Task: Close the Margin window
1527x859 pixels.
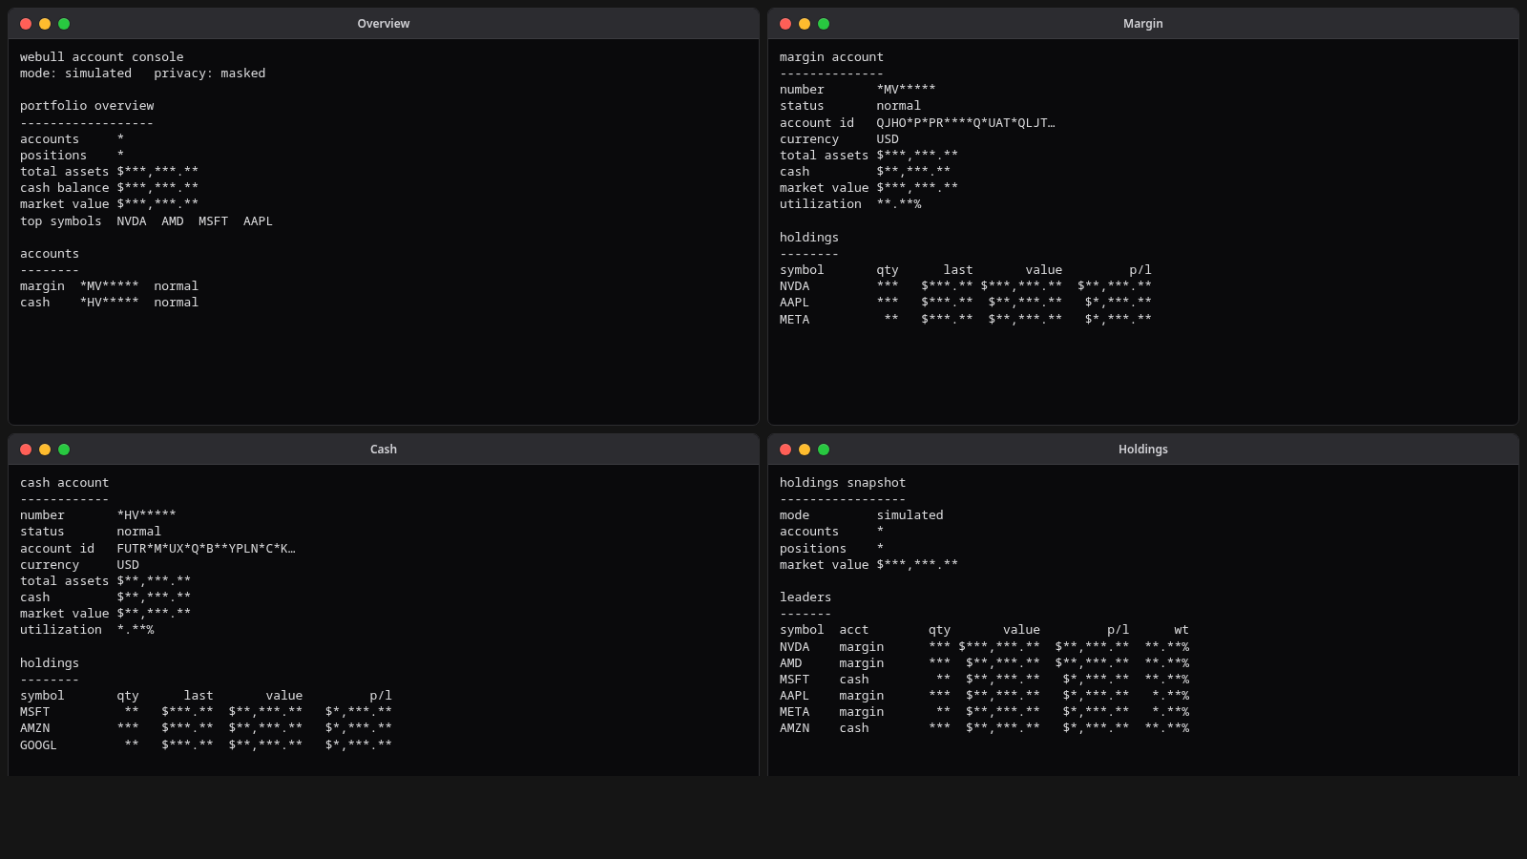Action: coord(785,24)
